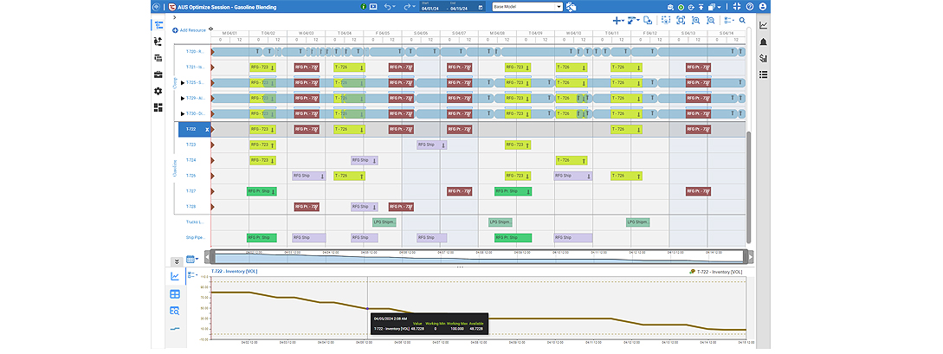943x354 pixels.
Task: Toggle fullscreen with the collapse arrows icon
Action: point(737,7)
